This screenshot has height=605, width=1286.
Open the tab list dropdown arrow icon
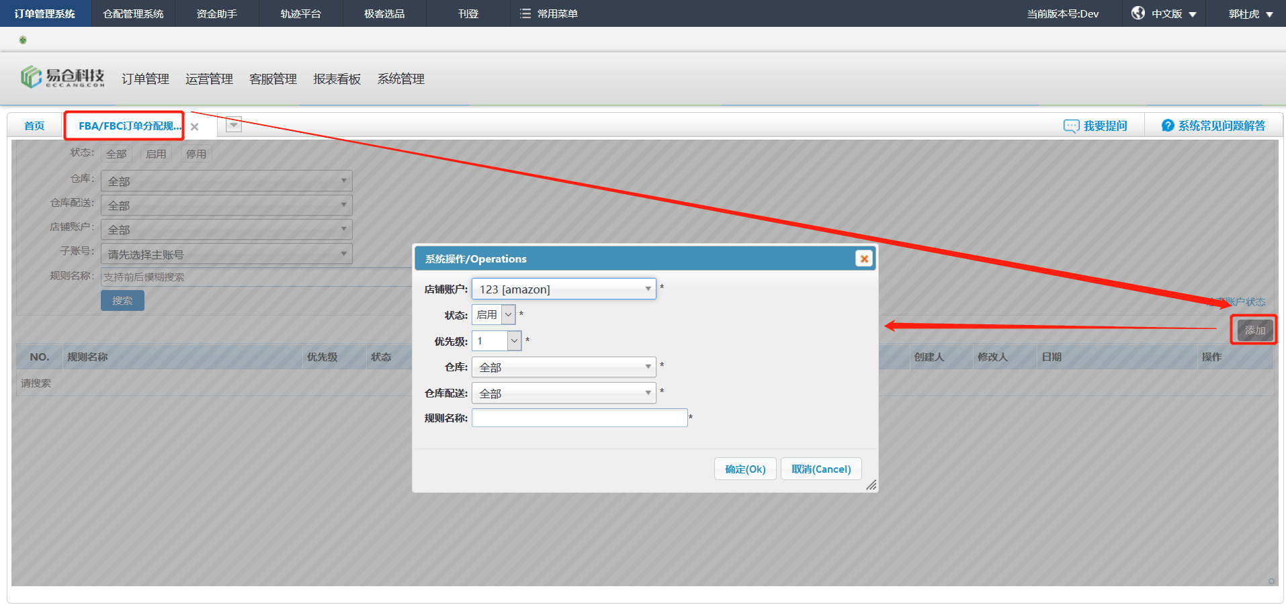(233, 125)
